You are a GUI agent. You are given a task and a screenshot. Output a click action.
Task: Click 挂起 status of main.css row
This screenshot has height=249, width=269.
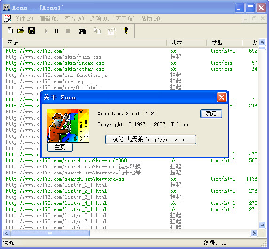point(176,57)
